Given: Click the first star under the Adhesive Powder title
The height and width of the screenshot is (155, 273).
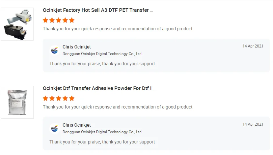Looking at the screenshot, I should point(45,98).
